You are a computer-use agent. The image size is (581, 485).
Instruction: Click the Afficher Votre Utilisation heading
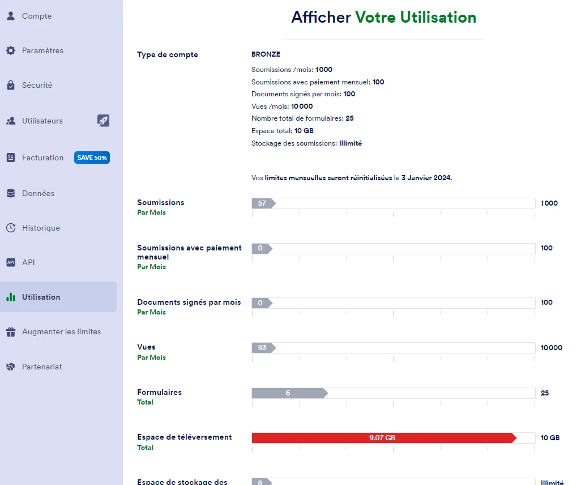[x=384, y=18]
